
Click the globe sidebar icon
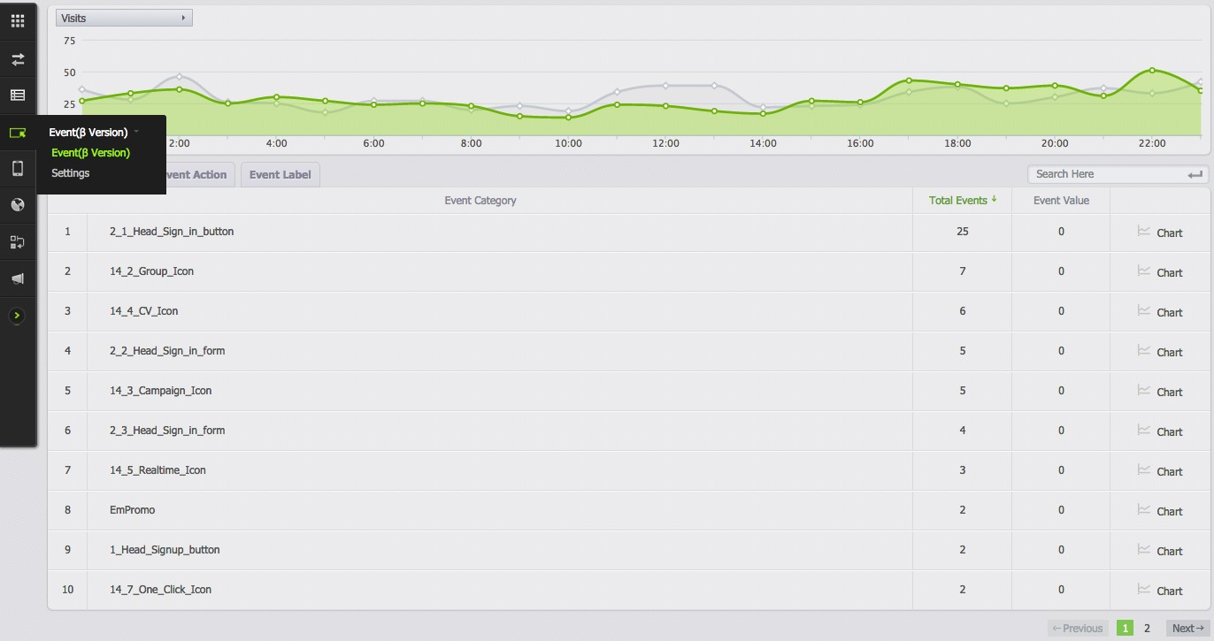click(18, 205)
